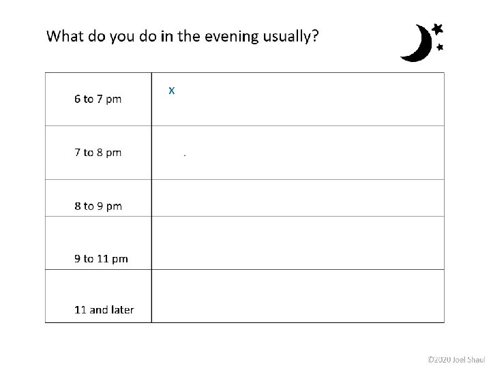Click the word 'usually?' in the title
The width and height of the screenshot is (491, 368).
[x=291, y=37]
